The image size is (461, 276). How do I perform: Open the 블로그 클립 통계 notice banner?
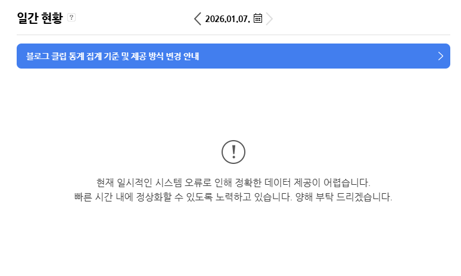(113, 57)
